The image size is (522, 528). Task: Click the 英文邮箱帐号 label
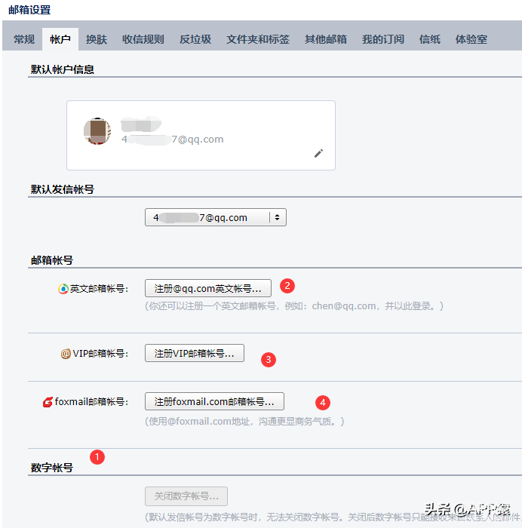[99, 289]
